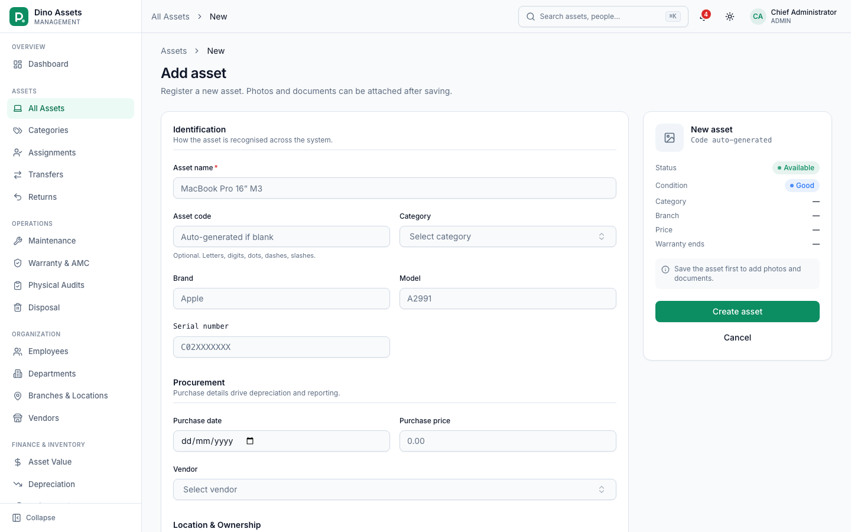Open Departments in sidebar
Screen dimensions: 851x532
pos(71,374)
